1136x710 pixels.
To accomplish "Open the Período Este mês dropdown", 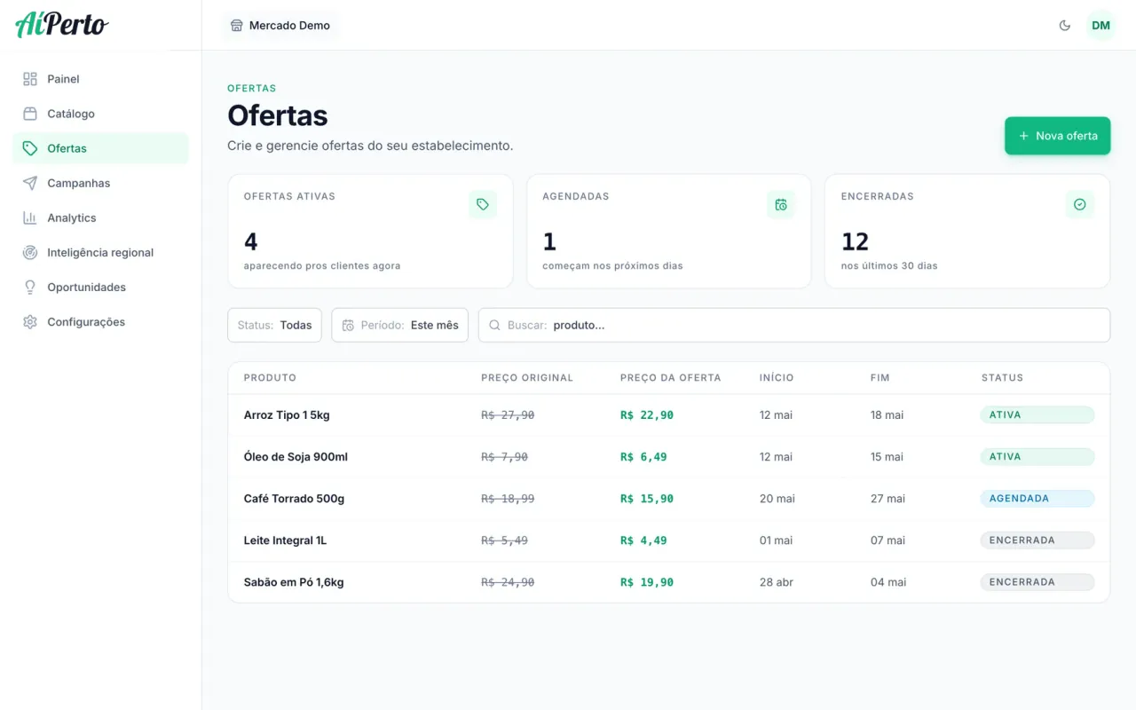I will (x=400, y=325).
